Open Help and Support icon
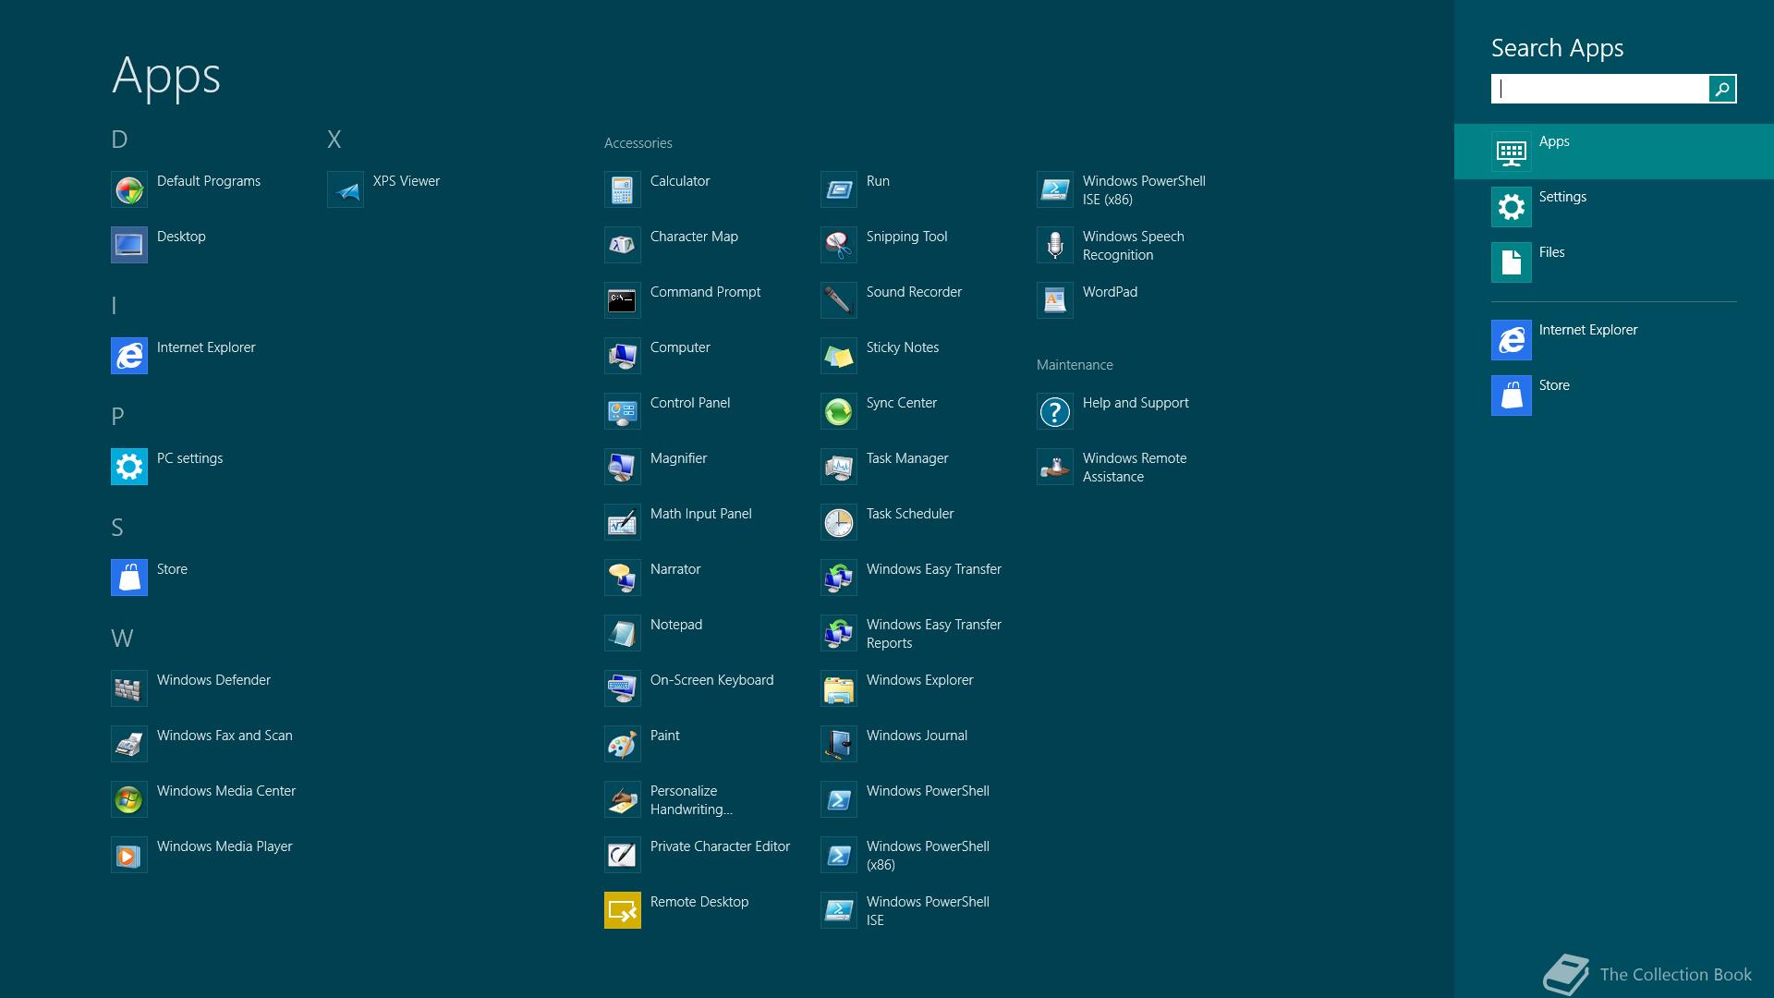Image resolution: width=1774 pixels, height=998 pixels. (1054, 411)
